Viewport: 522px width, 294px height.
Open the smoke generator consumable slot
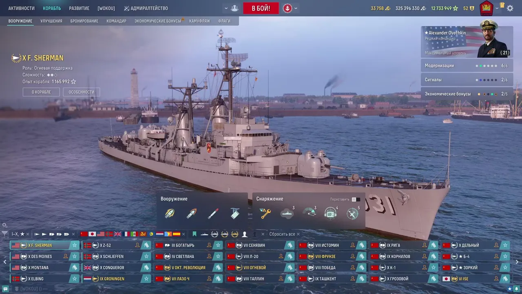pos(287,214)
